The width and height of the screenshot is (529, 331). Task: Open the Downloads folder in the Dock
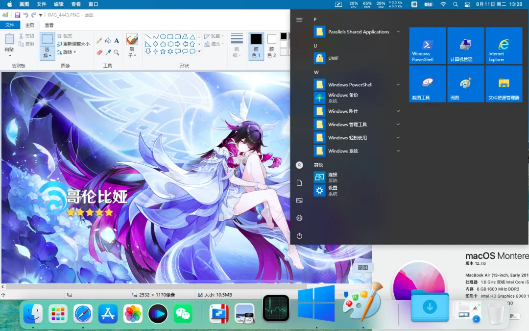[430, 306]
